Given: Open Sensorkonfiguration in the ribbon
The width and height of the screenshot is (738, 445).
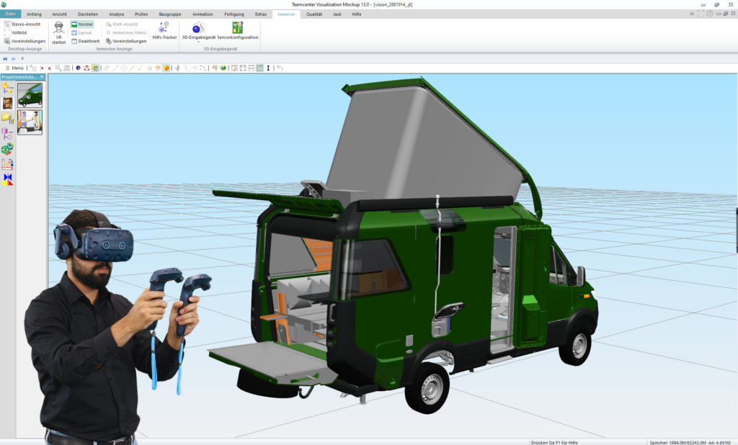Looking at the screenshot, I should pos(238,30).
